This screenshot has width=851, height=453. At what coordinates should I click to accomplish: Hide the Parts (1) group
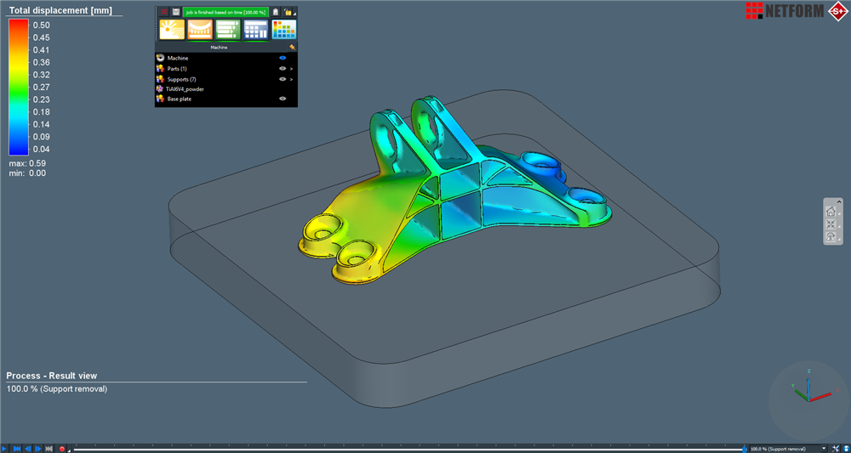pyautogui.click(x=283, y=68)
